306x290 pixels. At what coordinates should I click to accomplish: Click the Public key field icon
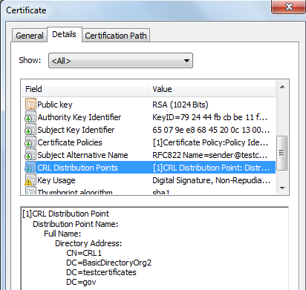pos(30,104)
